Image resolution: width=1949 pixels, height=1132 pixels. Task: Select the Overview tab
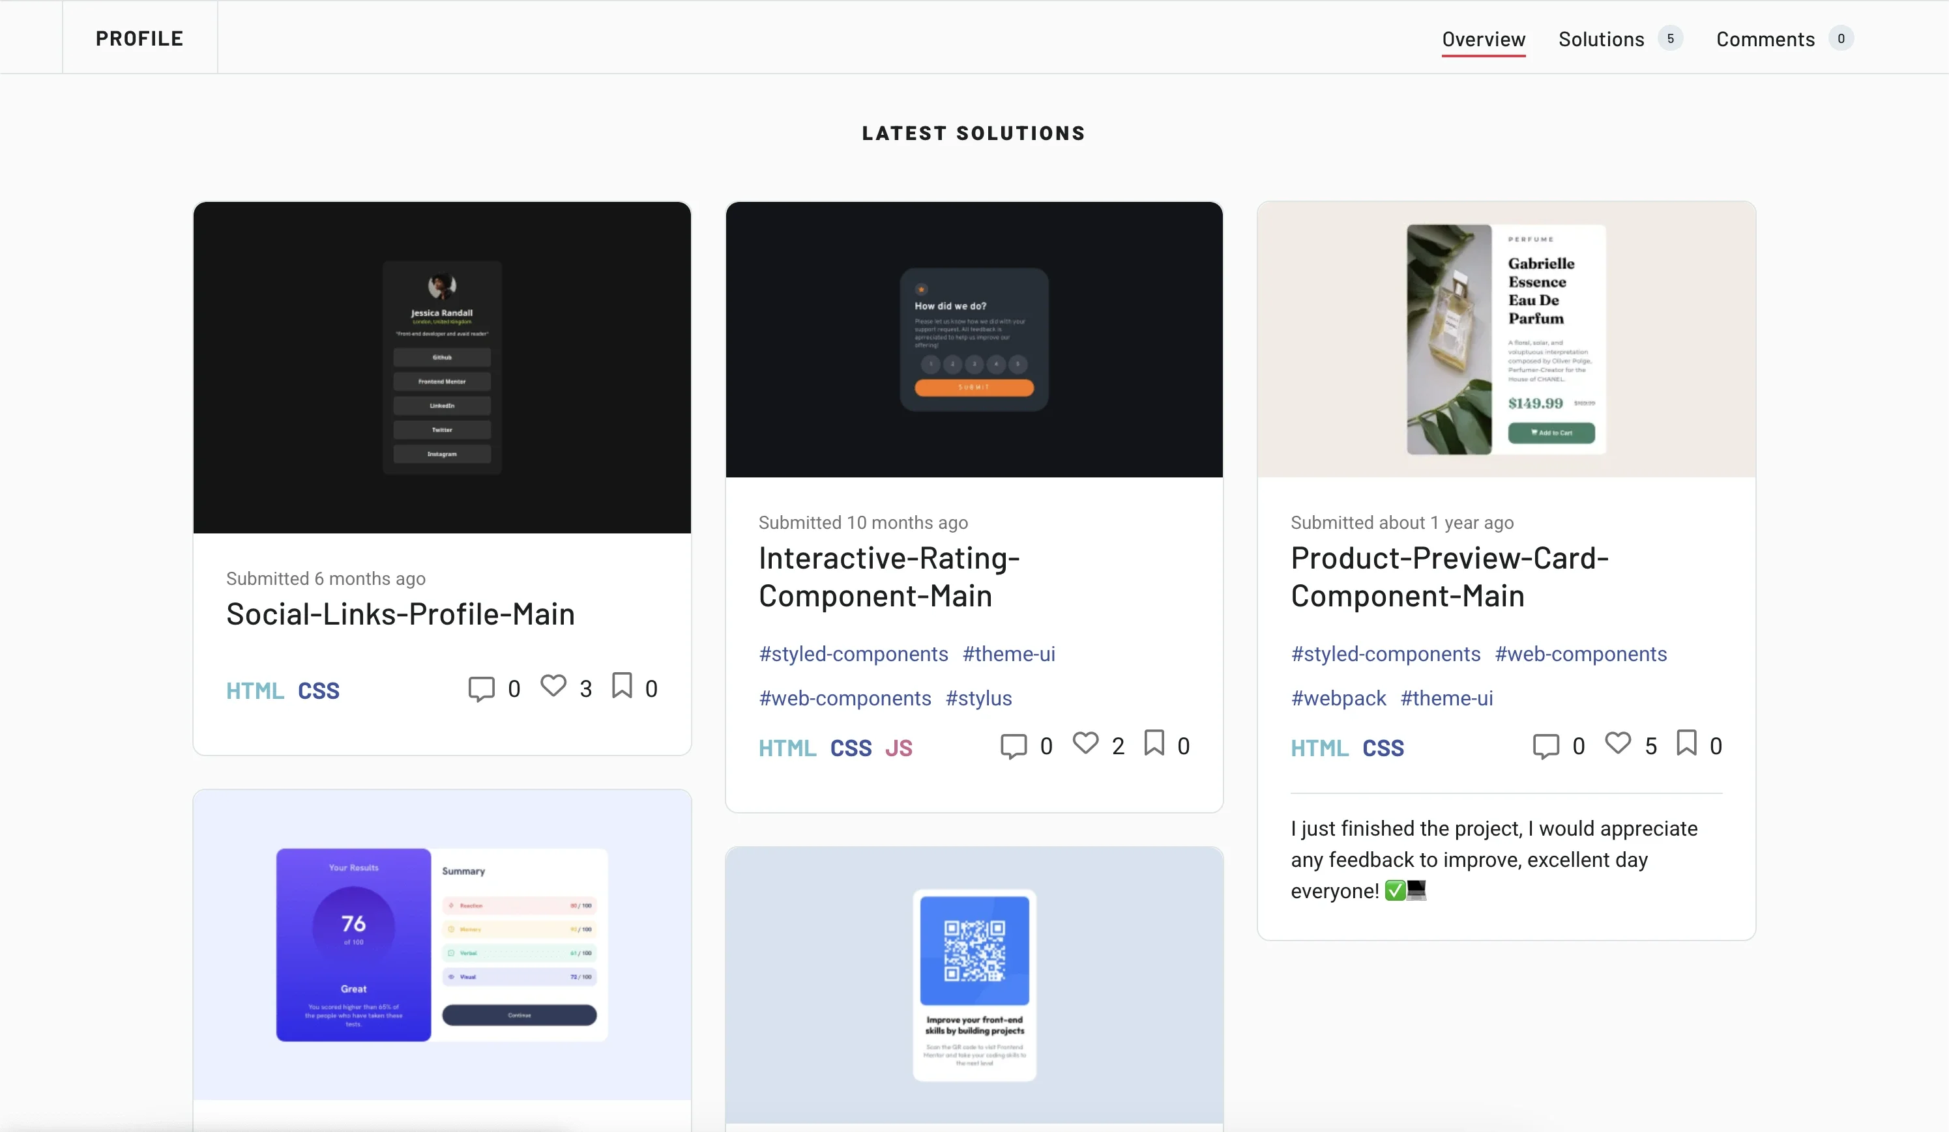[x=1483, y=38]
